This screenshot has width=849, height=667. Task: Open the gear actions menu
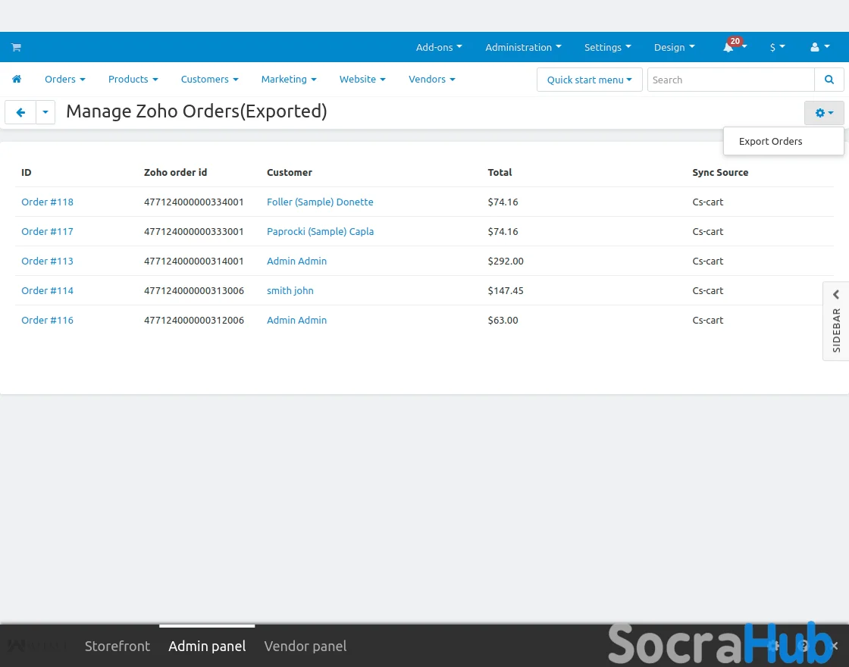(x=824, y=113)
